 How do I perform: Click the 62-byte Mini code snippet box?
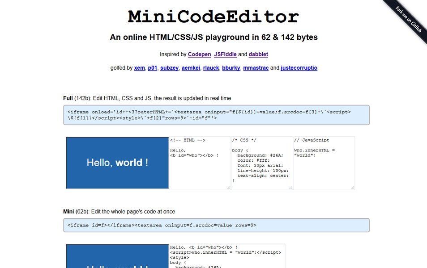point(217,225)
